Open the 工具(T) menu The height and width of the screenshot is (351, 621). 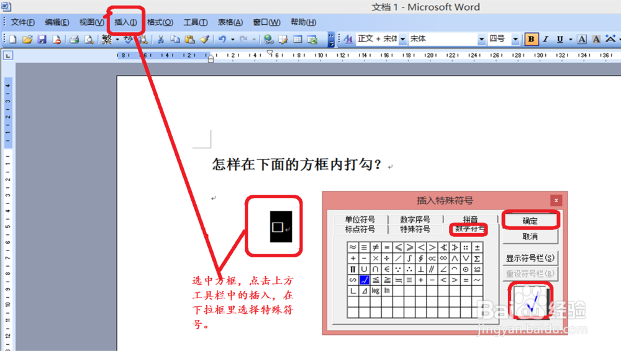pyautogui.click(x=195, y=22)
